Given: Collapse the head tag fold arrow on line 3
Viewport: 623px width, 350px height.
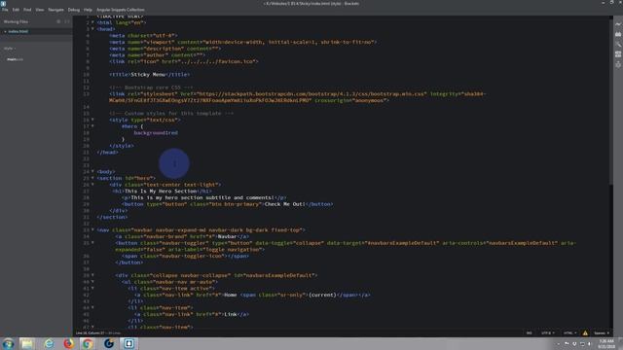Looking at the screenshot, I should click(x=92, y=29).
